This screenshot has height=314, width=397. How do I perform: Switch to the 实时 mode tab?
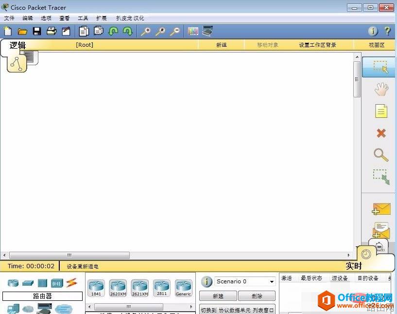(x=354, y=266)
